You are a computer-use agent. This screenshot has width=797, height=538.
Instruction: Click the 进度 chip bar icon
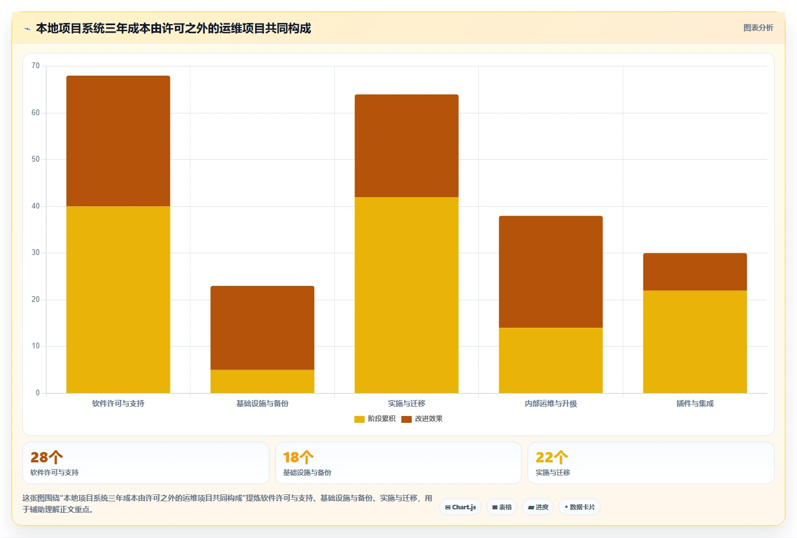(x=531, y=508)
